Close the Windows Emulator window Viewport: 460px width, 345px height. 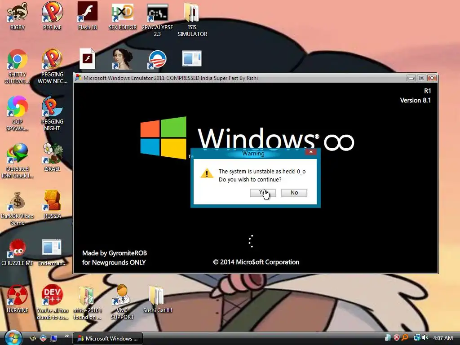point(432,78)
